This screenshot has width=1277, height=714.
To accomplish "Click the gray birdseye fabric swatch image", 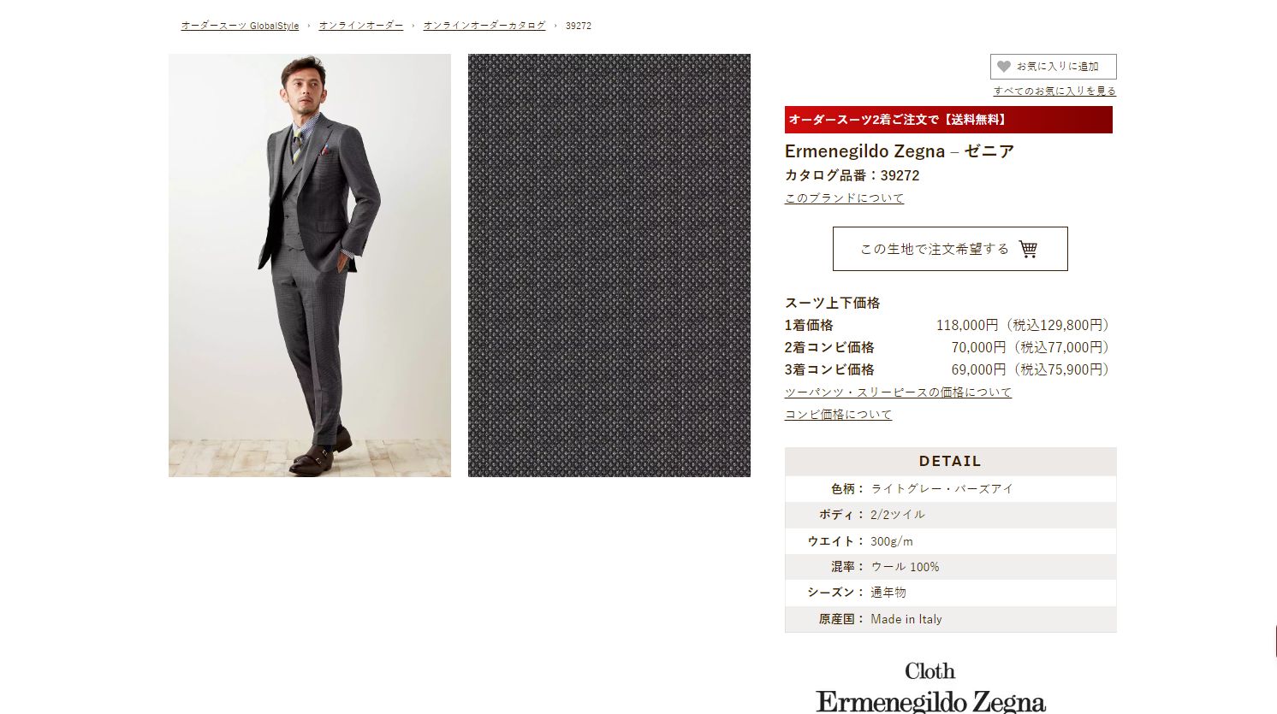I will 609,265.
